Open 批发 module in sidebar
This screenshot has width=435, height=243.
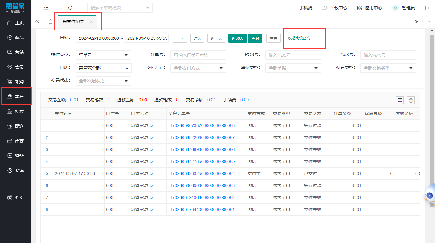tap(16, 111)
